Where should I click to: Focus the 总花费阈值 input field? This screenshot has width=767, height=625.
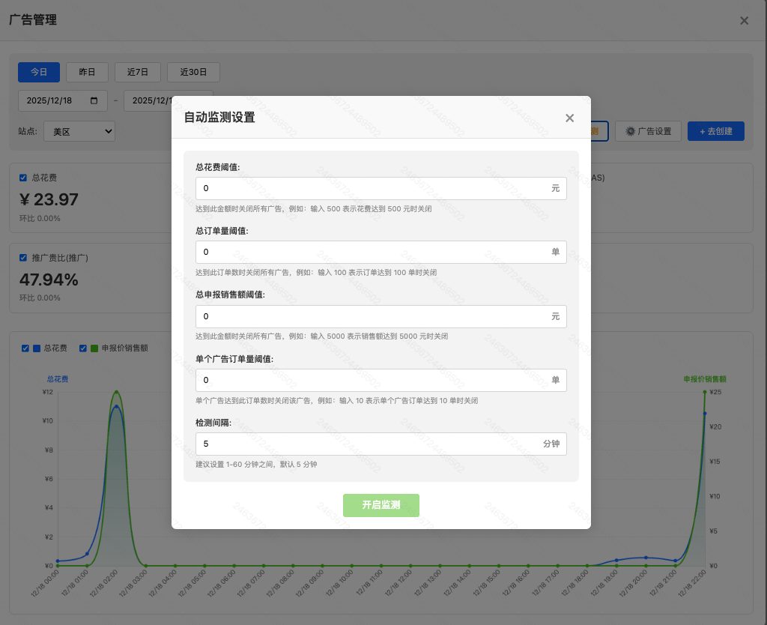[371, 188]
